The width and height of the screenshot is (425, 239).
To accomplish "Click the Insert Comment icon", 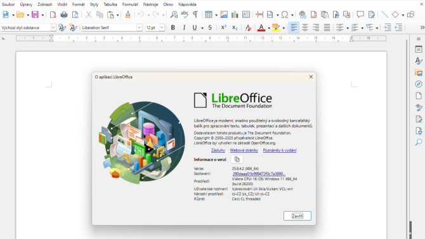I will point(360,15).
